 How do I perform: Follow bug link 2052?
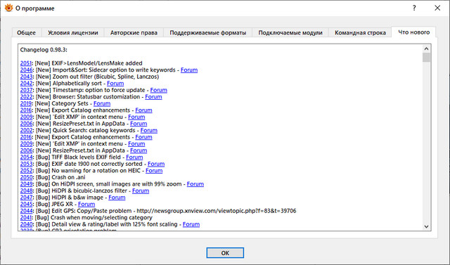point(26,171)
